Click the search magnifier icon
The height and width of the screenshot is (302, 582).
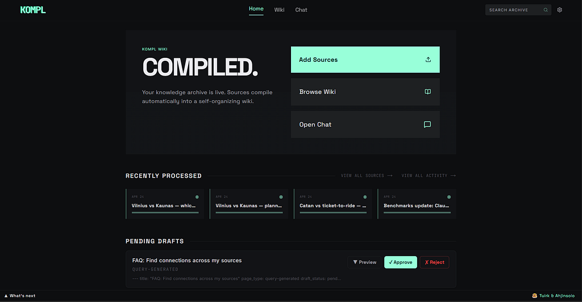546,10
